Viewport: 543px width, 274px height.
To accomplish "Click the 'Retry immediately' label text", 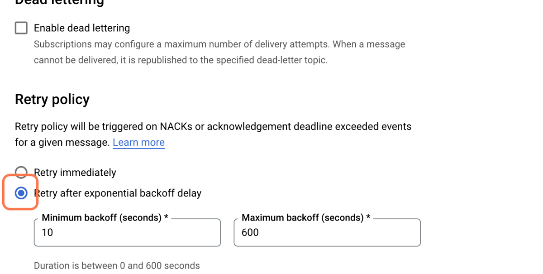I will pyautogui.click(x=75, y=173).
